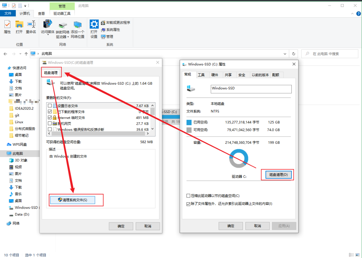Screen dimensions: 362x258
Task: Click file list horizontal scroll left arrow
Action: click(49, 133)
